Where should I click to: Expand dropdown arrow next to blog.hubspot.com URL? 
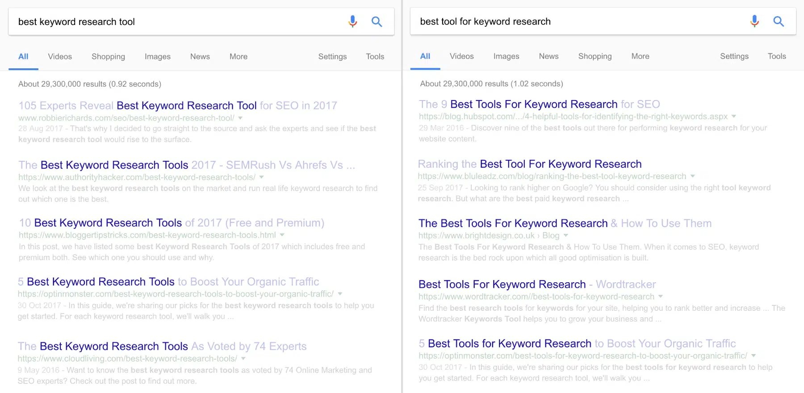pos(733,117)
